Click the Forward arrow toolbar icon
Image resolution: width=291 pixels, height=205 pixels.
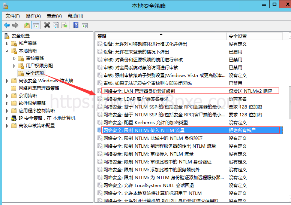coord(15,25)
